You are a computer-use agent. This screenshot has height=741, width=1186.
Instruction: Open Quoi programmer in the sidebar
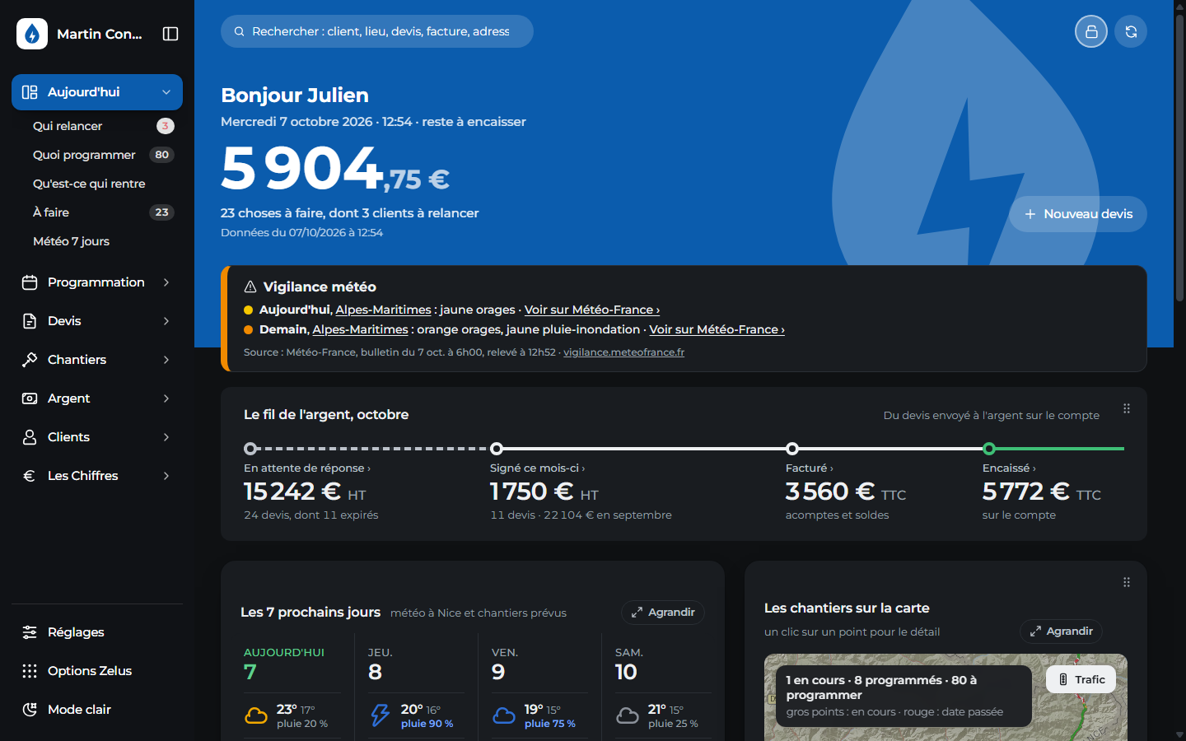coord(103,155)
